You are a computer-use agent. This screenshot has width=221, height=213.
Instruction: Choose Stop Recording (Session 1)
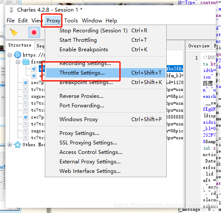pos(106,31)
